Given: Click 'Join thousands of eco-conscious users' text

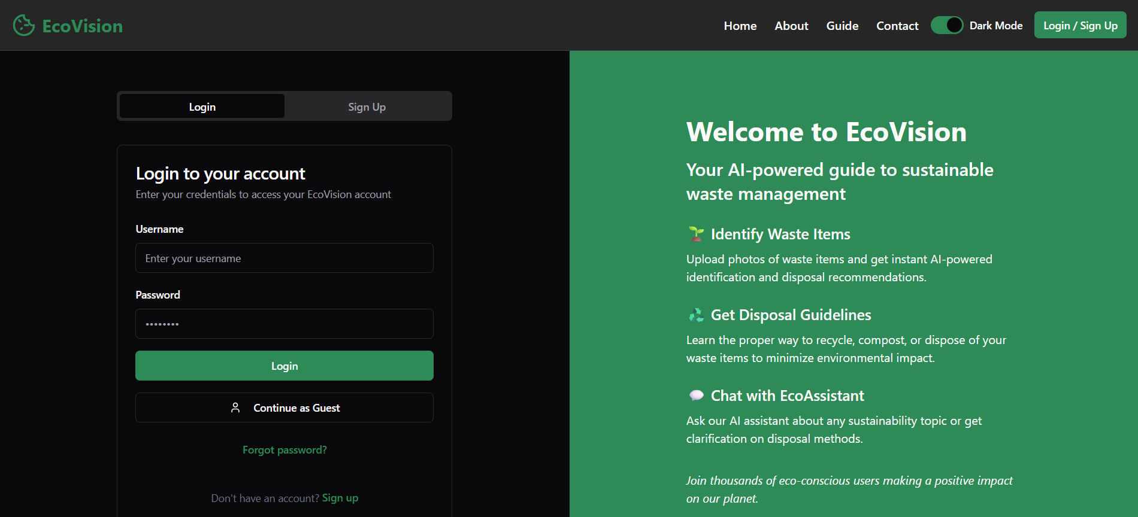Looking at the screenshot, I should click(849, 489).
